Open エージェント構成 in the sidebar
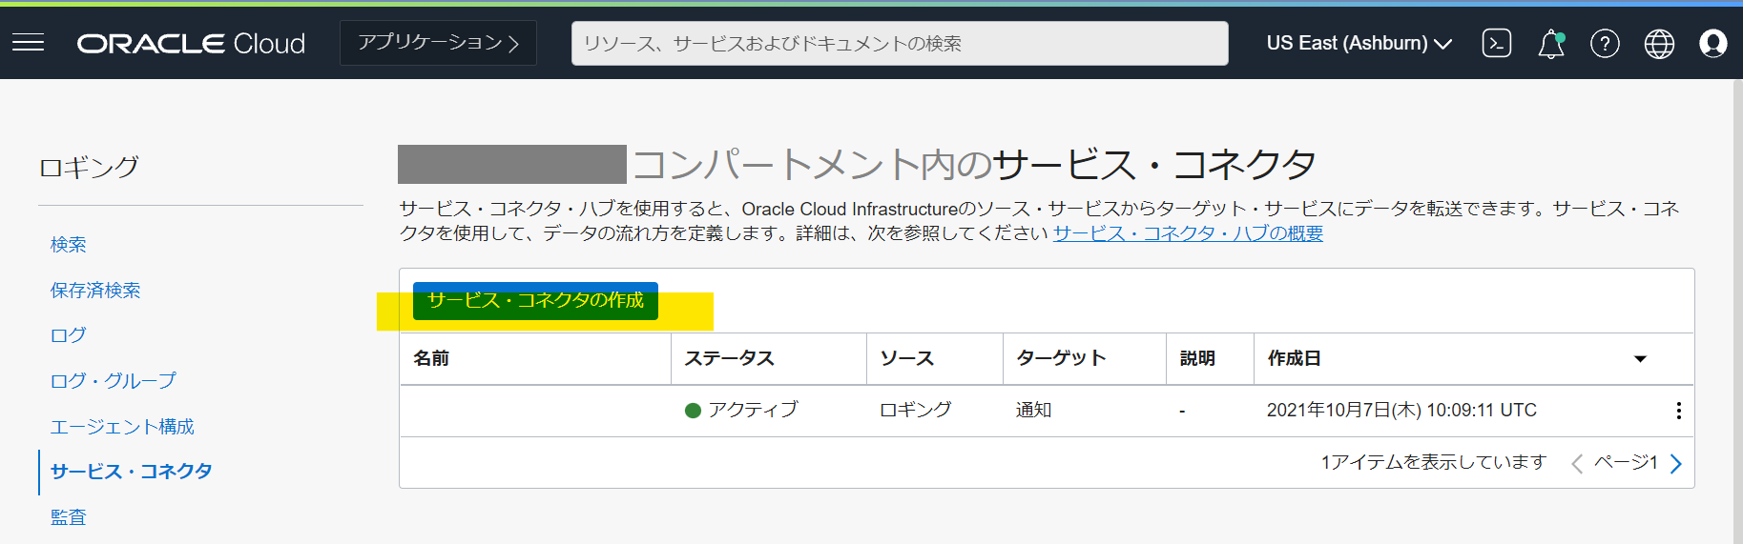This screenshot has height=544, width=1743. coord(122,427)
